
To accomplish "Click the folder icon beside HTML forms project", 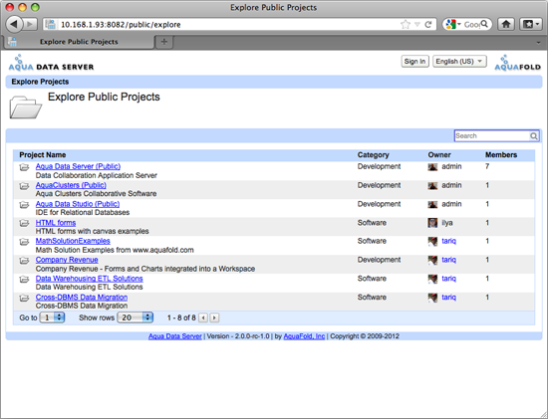I will [x=24, y=223].
